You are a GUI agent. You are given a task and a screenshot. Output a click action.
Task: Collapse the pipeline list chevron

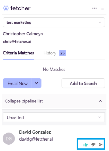click(101, 101)
